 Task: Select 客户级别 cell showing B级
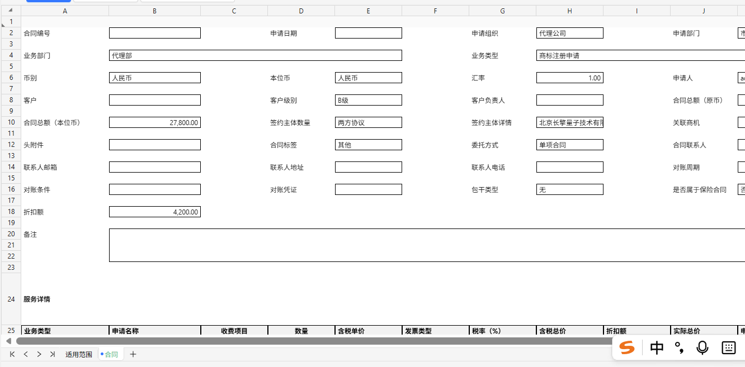tap(369, 100)
